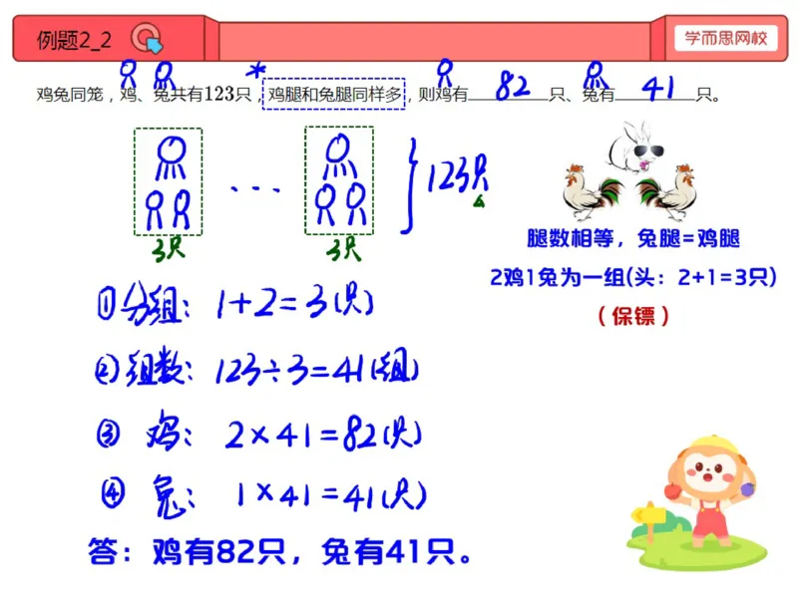Image resolution: width=798 pixels, height=598 pixels.
Task: Select the problem text 鸡兔同笼
Action: point(70,95)
